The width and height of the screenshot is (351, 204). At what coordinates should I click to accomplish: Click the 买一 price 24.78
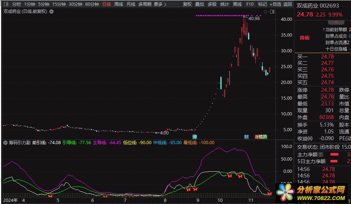click(327, 57)
